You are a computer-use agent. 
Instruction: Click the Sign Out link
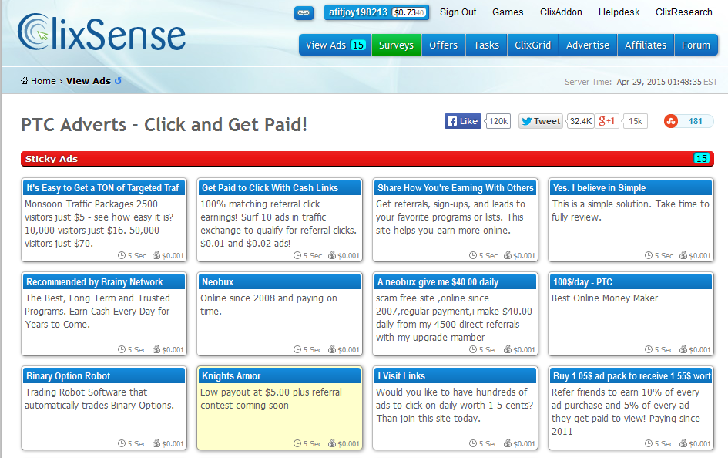(x=458, y=12)
